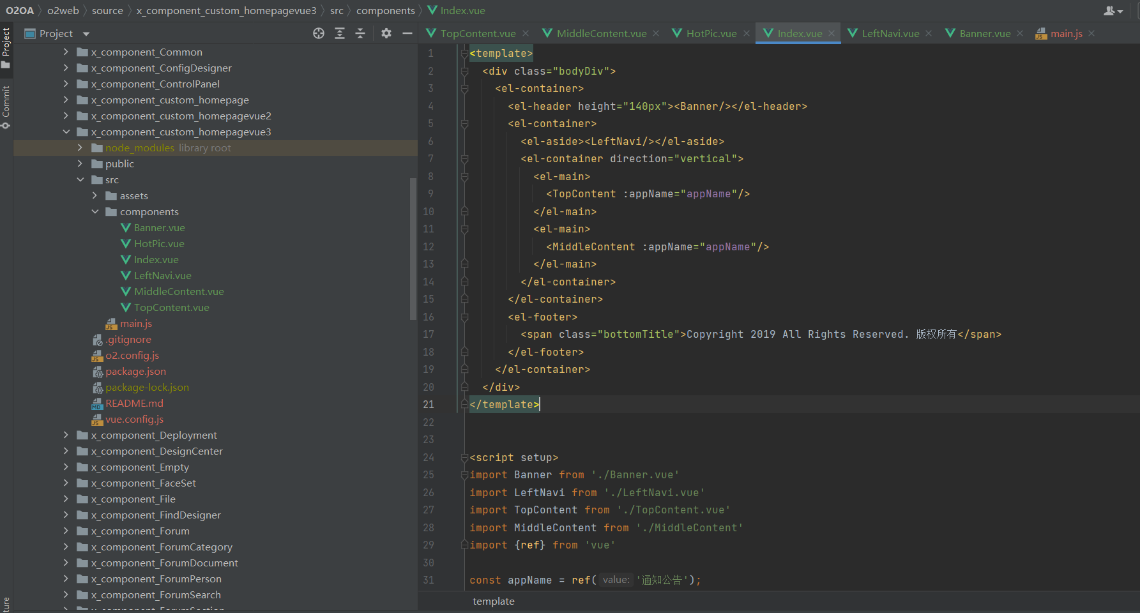
Task: Close the main.js editor tab
Action: (1091, 33)
